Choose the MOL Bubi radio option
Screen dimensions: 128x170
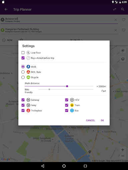click(23, 72)
